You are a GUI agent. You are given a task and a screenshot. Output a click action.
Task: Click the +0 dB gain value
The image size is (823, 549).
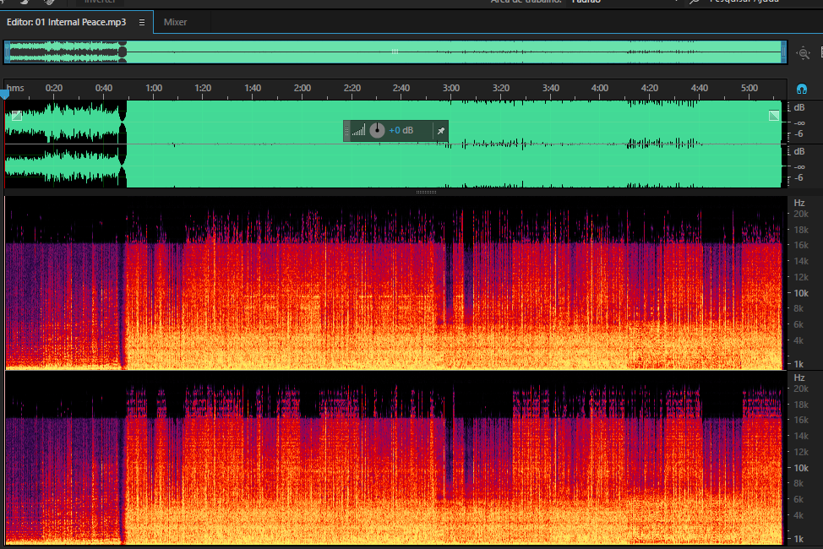click(x=401, y=130)
